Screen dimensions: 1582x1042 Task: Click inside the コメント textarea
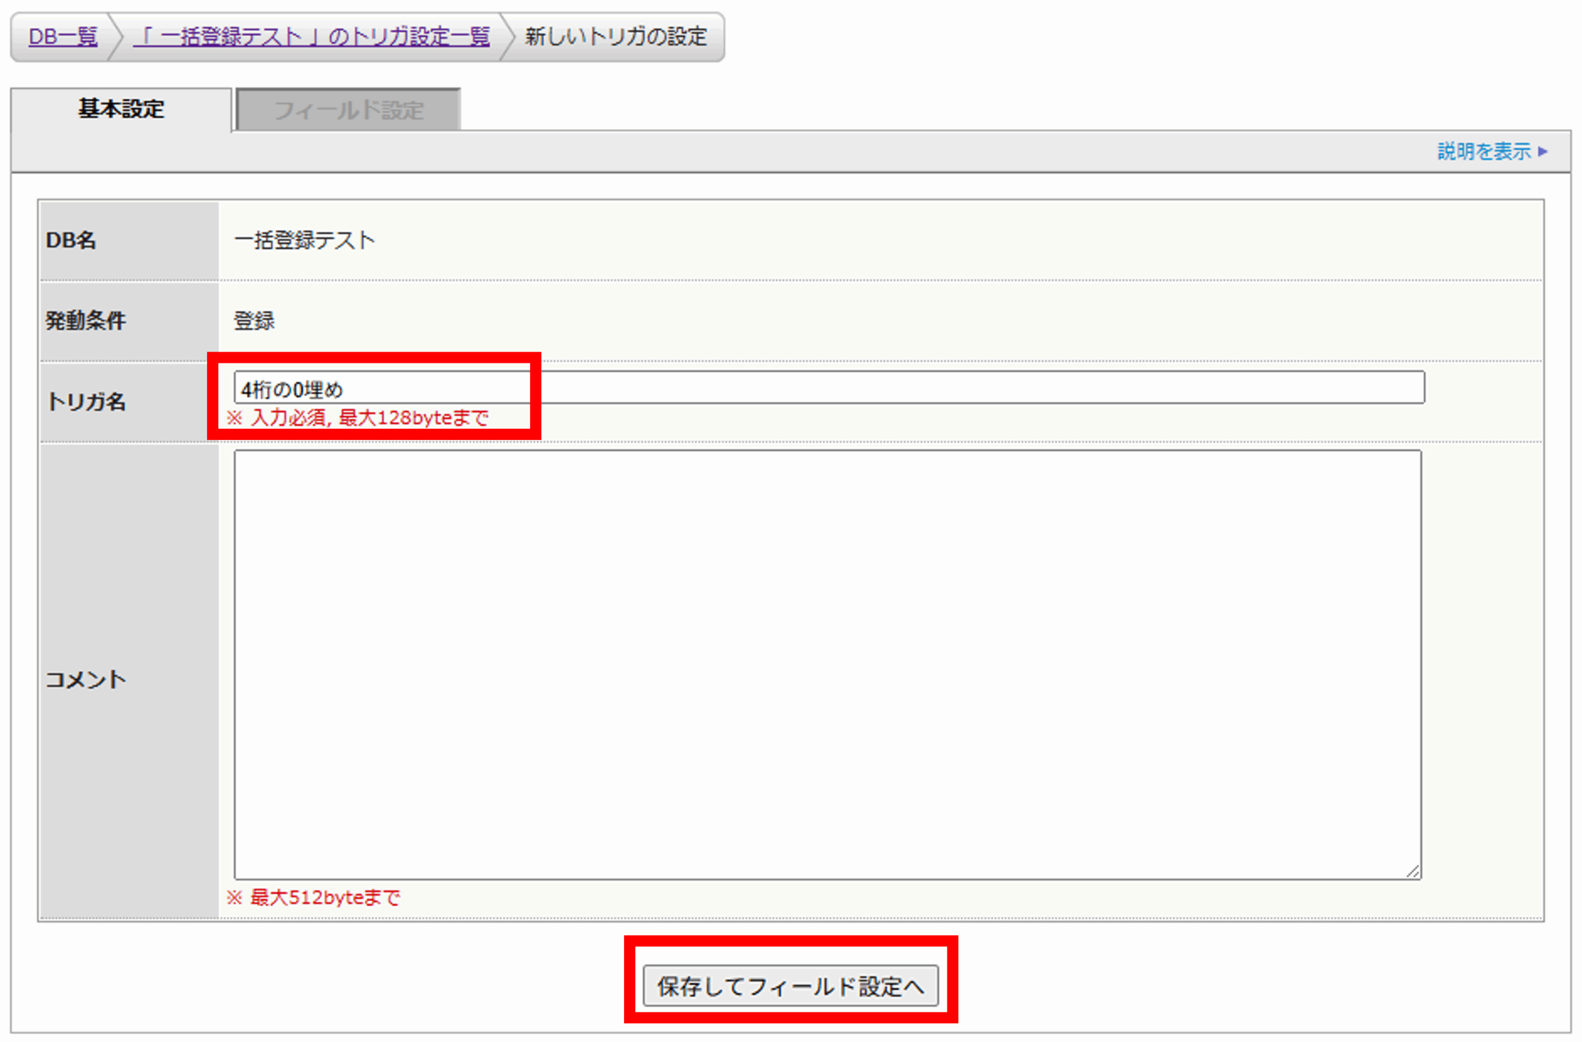pos(827,664)
